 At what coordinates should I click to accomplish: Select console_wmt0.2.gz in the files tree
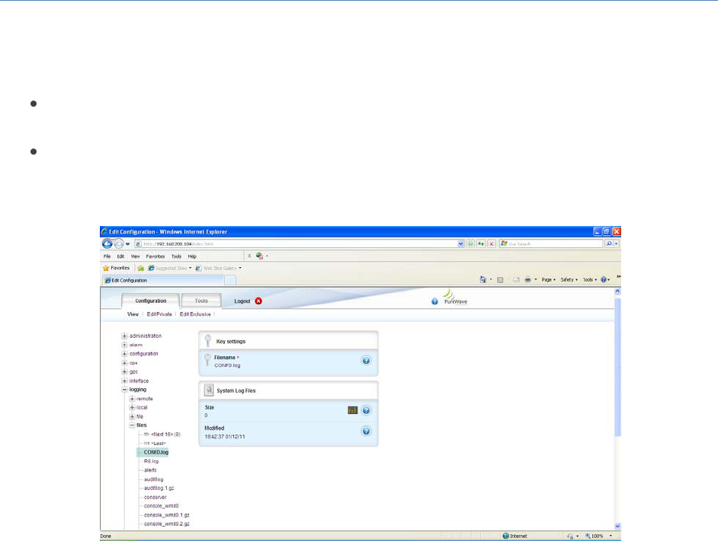pyautogui.click(x=167, y=523)
